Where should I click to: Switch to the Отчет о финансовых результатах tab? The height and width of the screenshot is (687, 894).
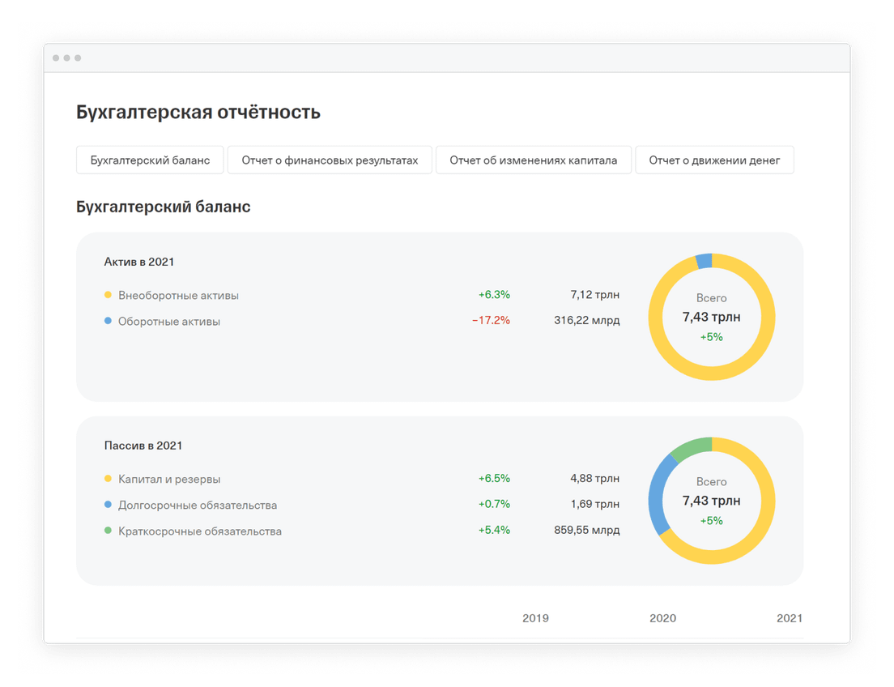point(330,160)
